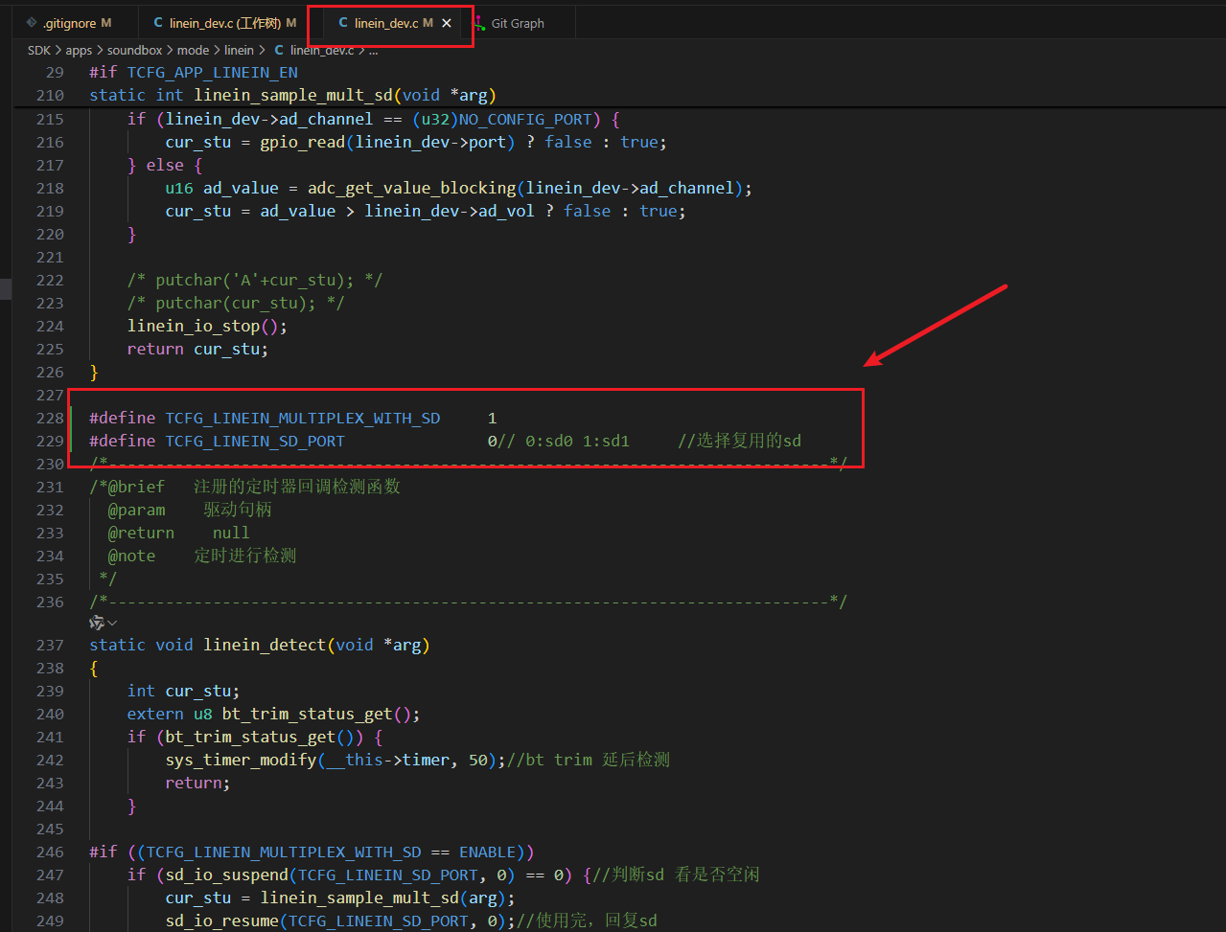Select the SDK breadcrumb segment

coord(38,50)
